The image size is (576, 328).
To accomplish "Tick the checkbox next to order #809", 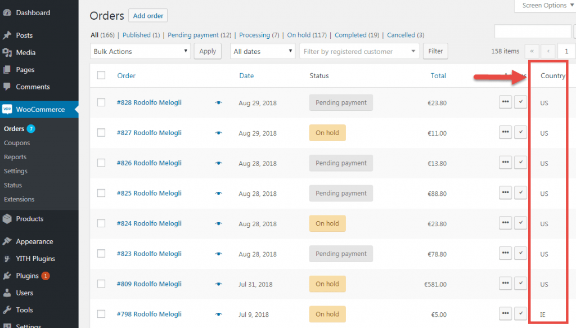I will [x=101, y=284].
